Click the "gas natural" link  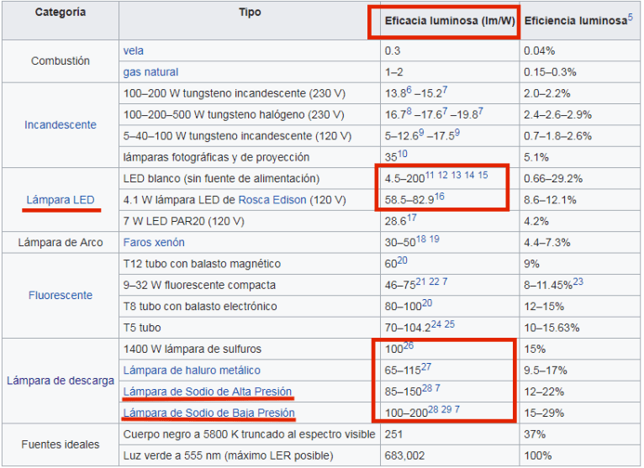point(150,72)
